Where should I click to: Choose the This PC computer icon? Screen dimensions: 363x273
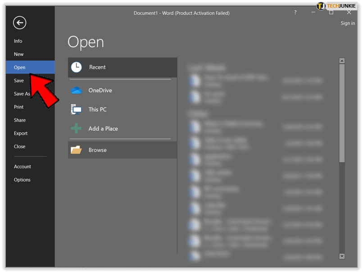click(76, 109)
